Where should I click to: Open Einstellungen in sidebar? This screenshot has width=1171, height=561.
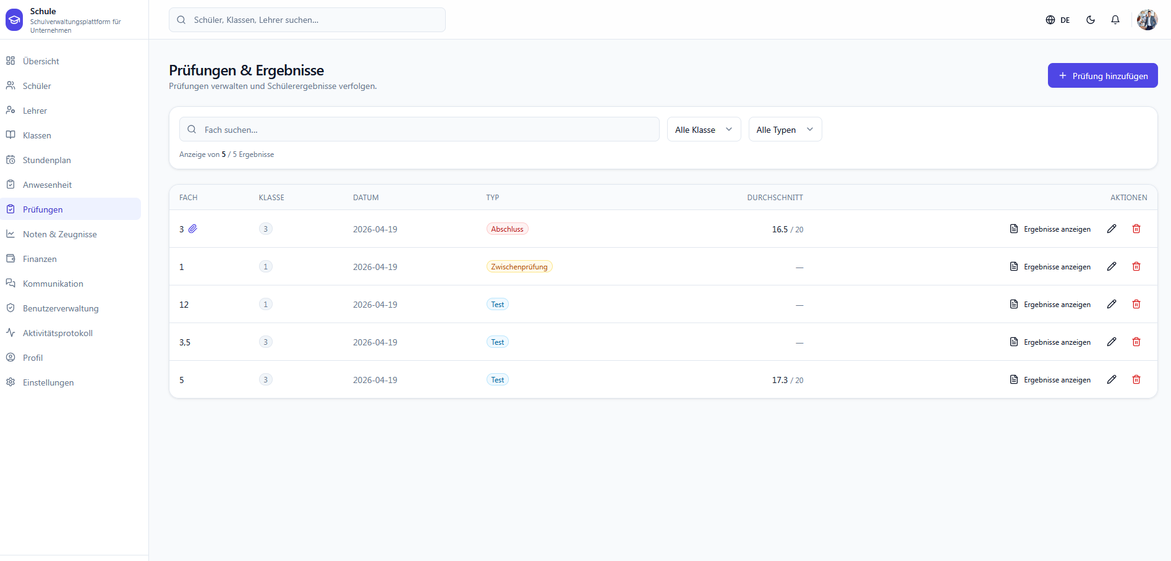70,382
